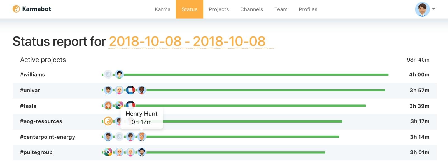Select the French flag avatar on #univar row
This screenshot has height=161, width=448.
click(x=130, y=90)
